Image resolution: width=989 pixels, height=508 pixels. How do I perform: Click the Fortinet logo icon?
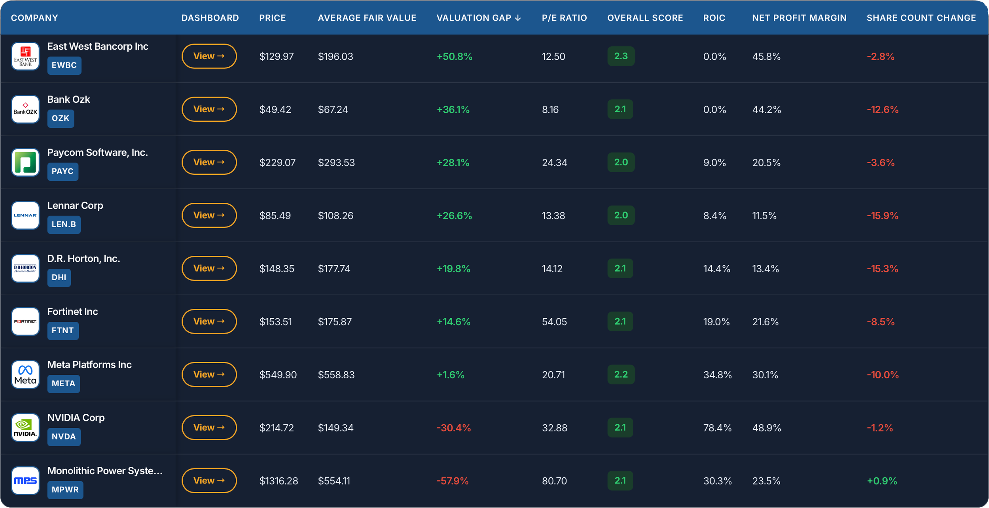[25, 321]
